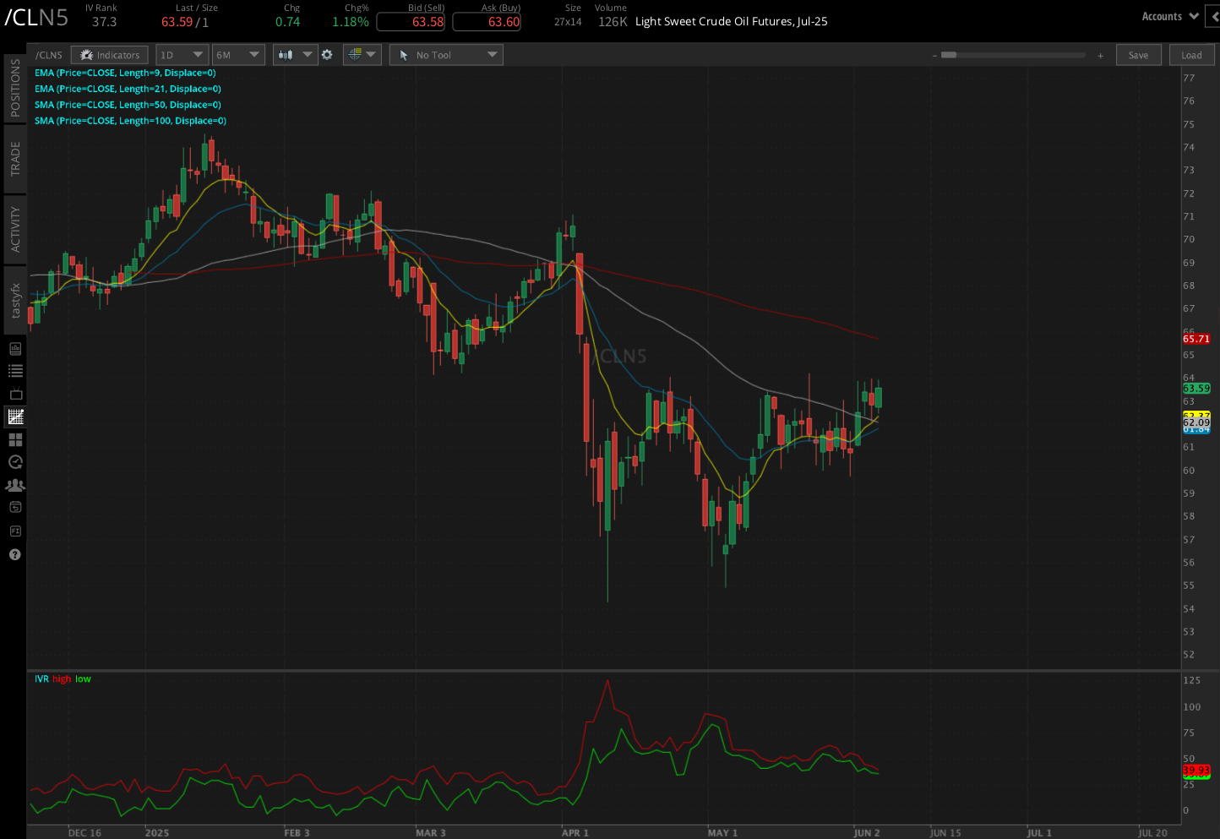Open the 1D timeframe dropdown

[x=182, y=54]
